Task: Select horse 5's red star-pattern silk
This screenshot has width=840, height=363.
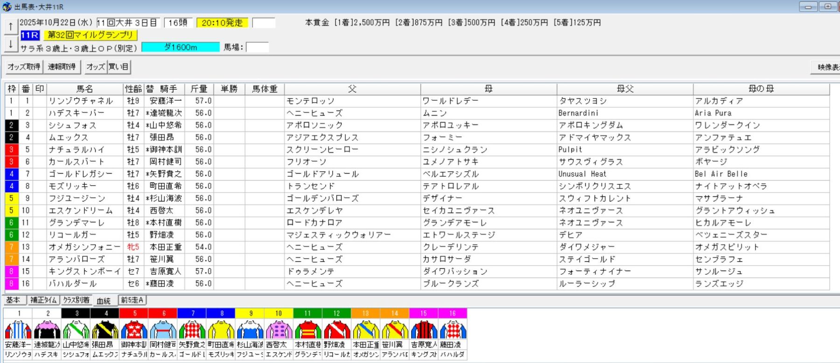Action: tap(134, 329)
